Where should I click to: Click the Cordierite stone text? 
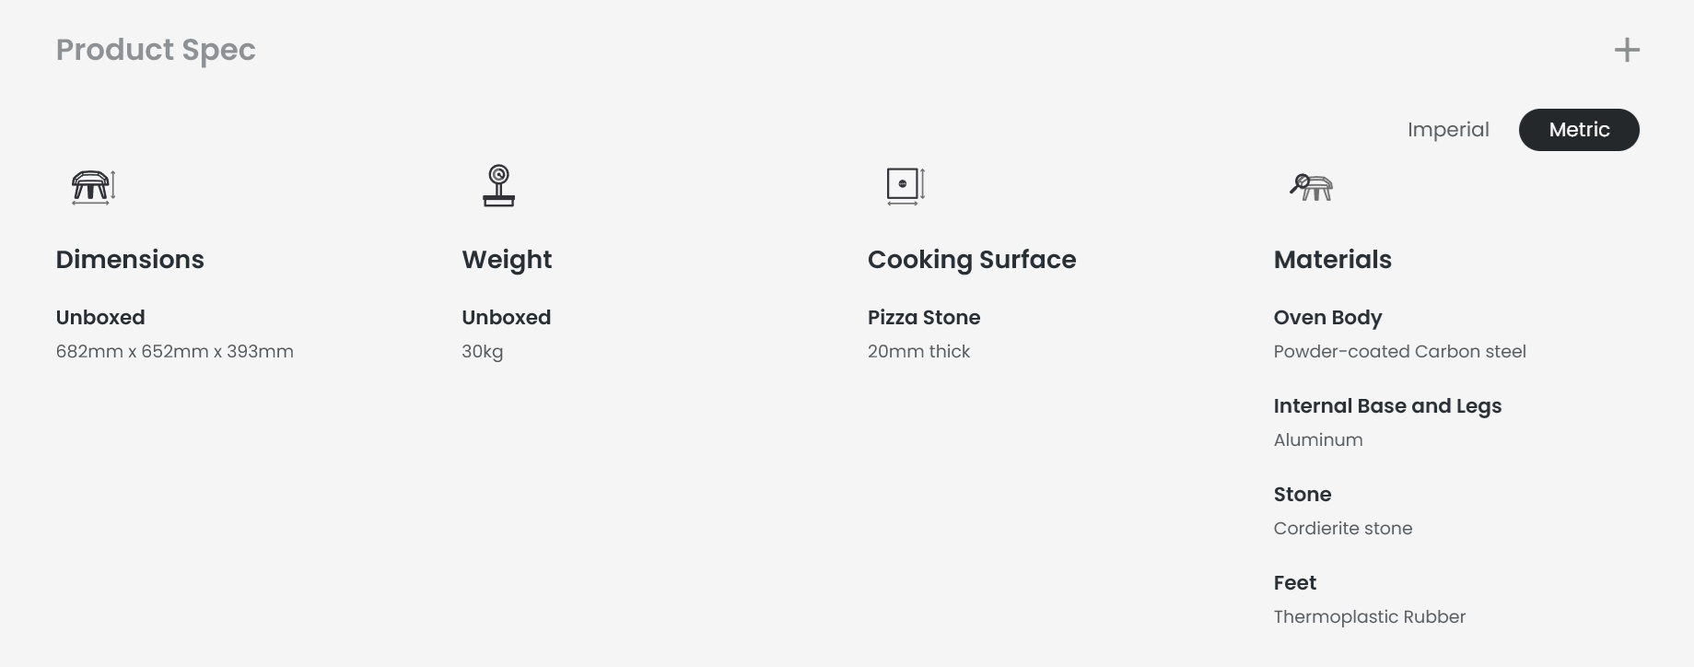tap(1343, 528)
